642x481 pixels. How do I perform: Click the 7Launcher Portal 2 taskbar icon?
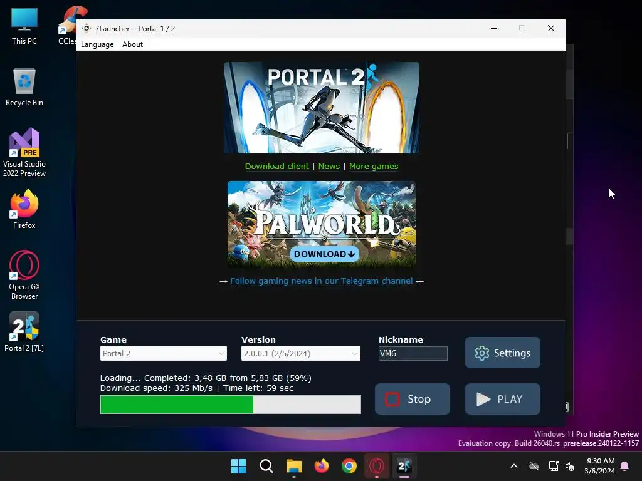pos(404,466)
